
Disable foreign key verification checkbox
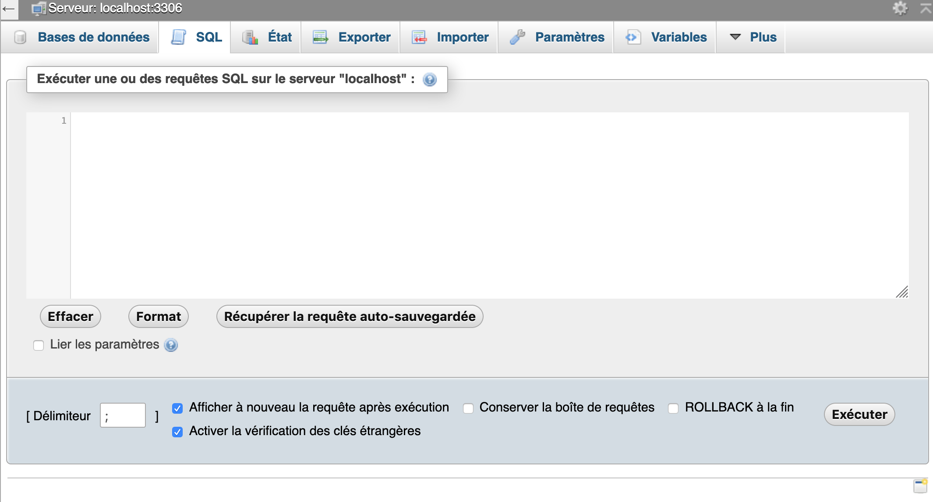(x=177, y=432)
